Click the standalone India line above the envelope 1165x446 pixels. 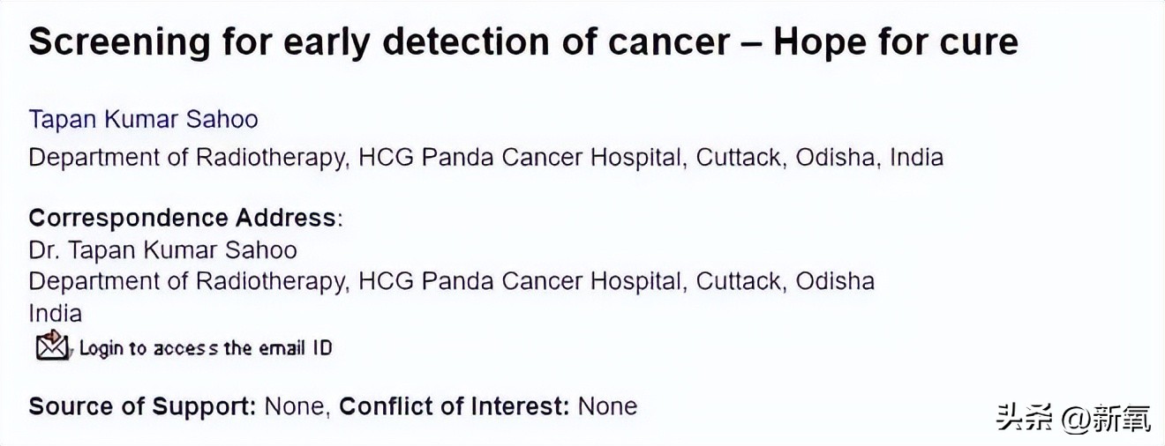coord(55,313)
